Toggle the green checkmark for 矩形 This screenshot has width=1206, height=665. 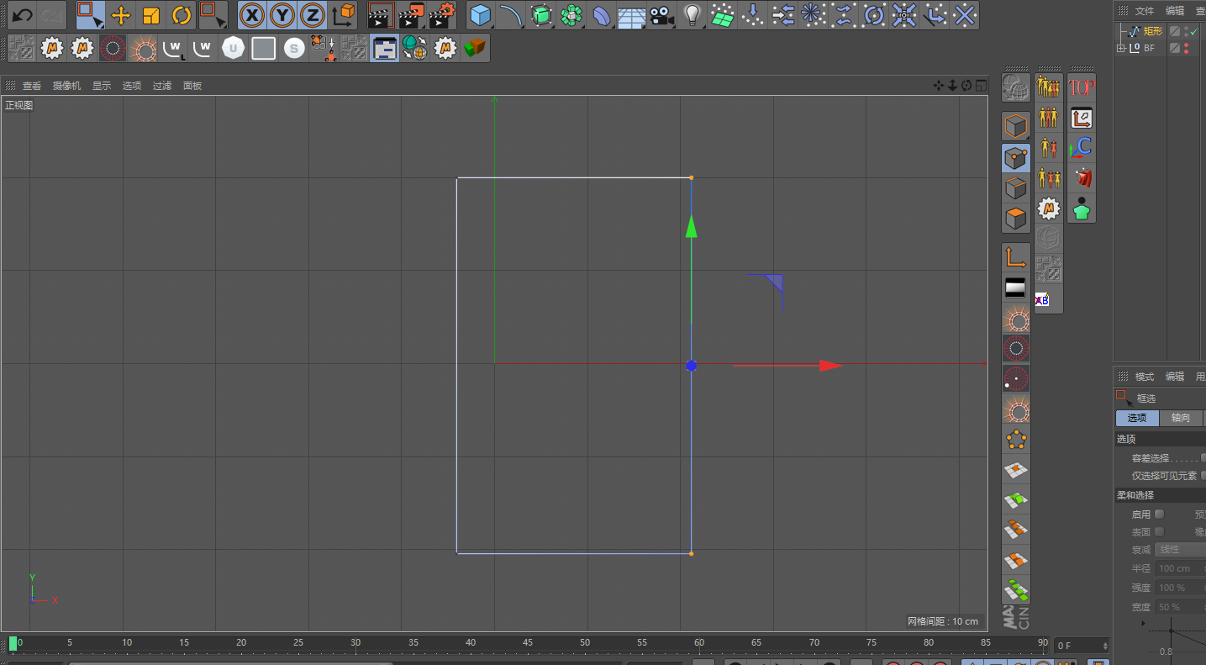point(1194,31)
